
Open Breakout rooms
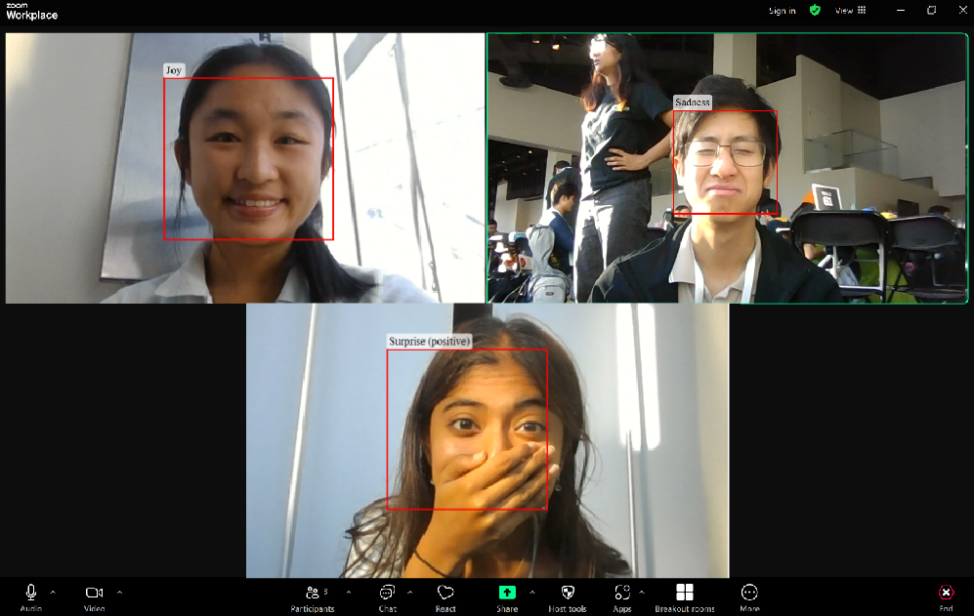[685, 598]
